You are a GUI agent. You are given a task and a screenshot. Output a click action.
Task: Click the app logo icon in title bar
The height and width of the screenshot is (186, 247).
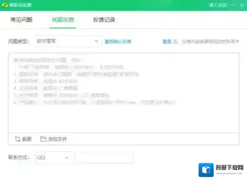(x=5, y=5)
